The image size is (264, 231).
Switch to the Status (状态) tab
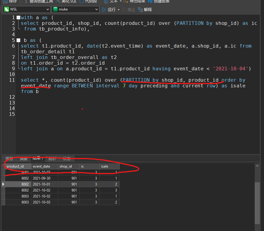[x=67, y=159]
